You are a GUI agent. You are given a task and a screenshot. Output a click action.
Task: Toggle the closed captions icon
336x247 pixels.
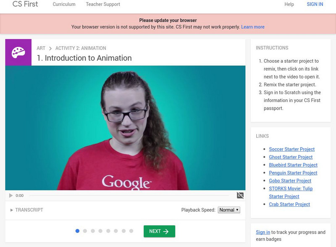coord(240,195)
